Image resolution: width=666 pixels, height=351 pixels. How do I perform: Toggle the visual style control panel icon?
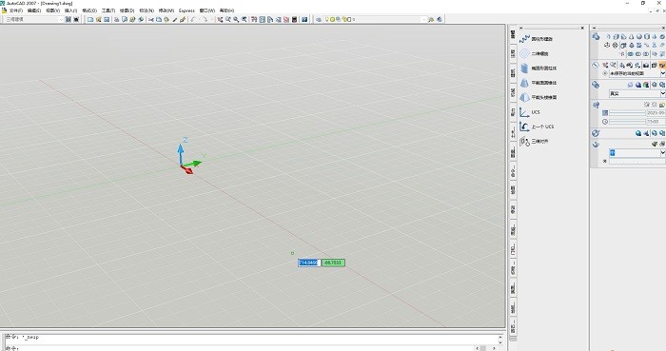click(596, 85)
